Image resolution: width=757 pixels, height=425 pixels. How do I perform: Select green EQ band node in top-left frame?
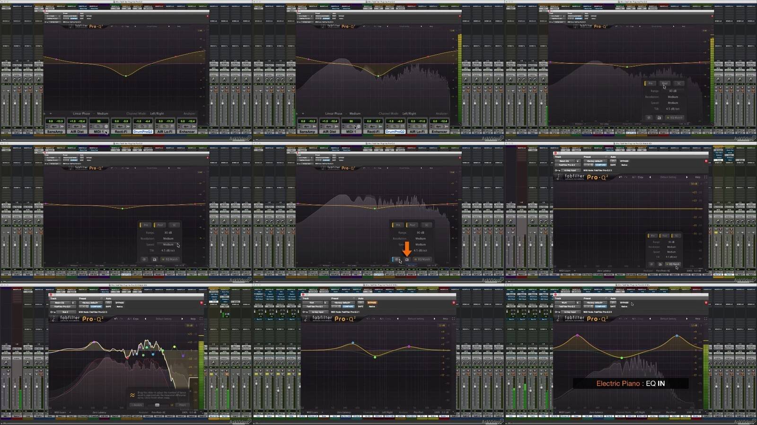(x=125, y=76)
